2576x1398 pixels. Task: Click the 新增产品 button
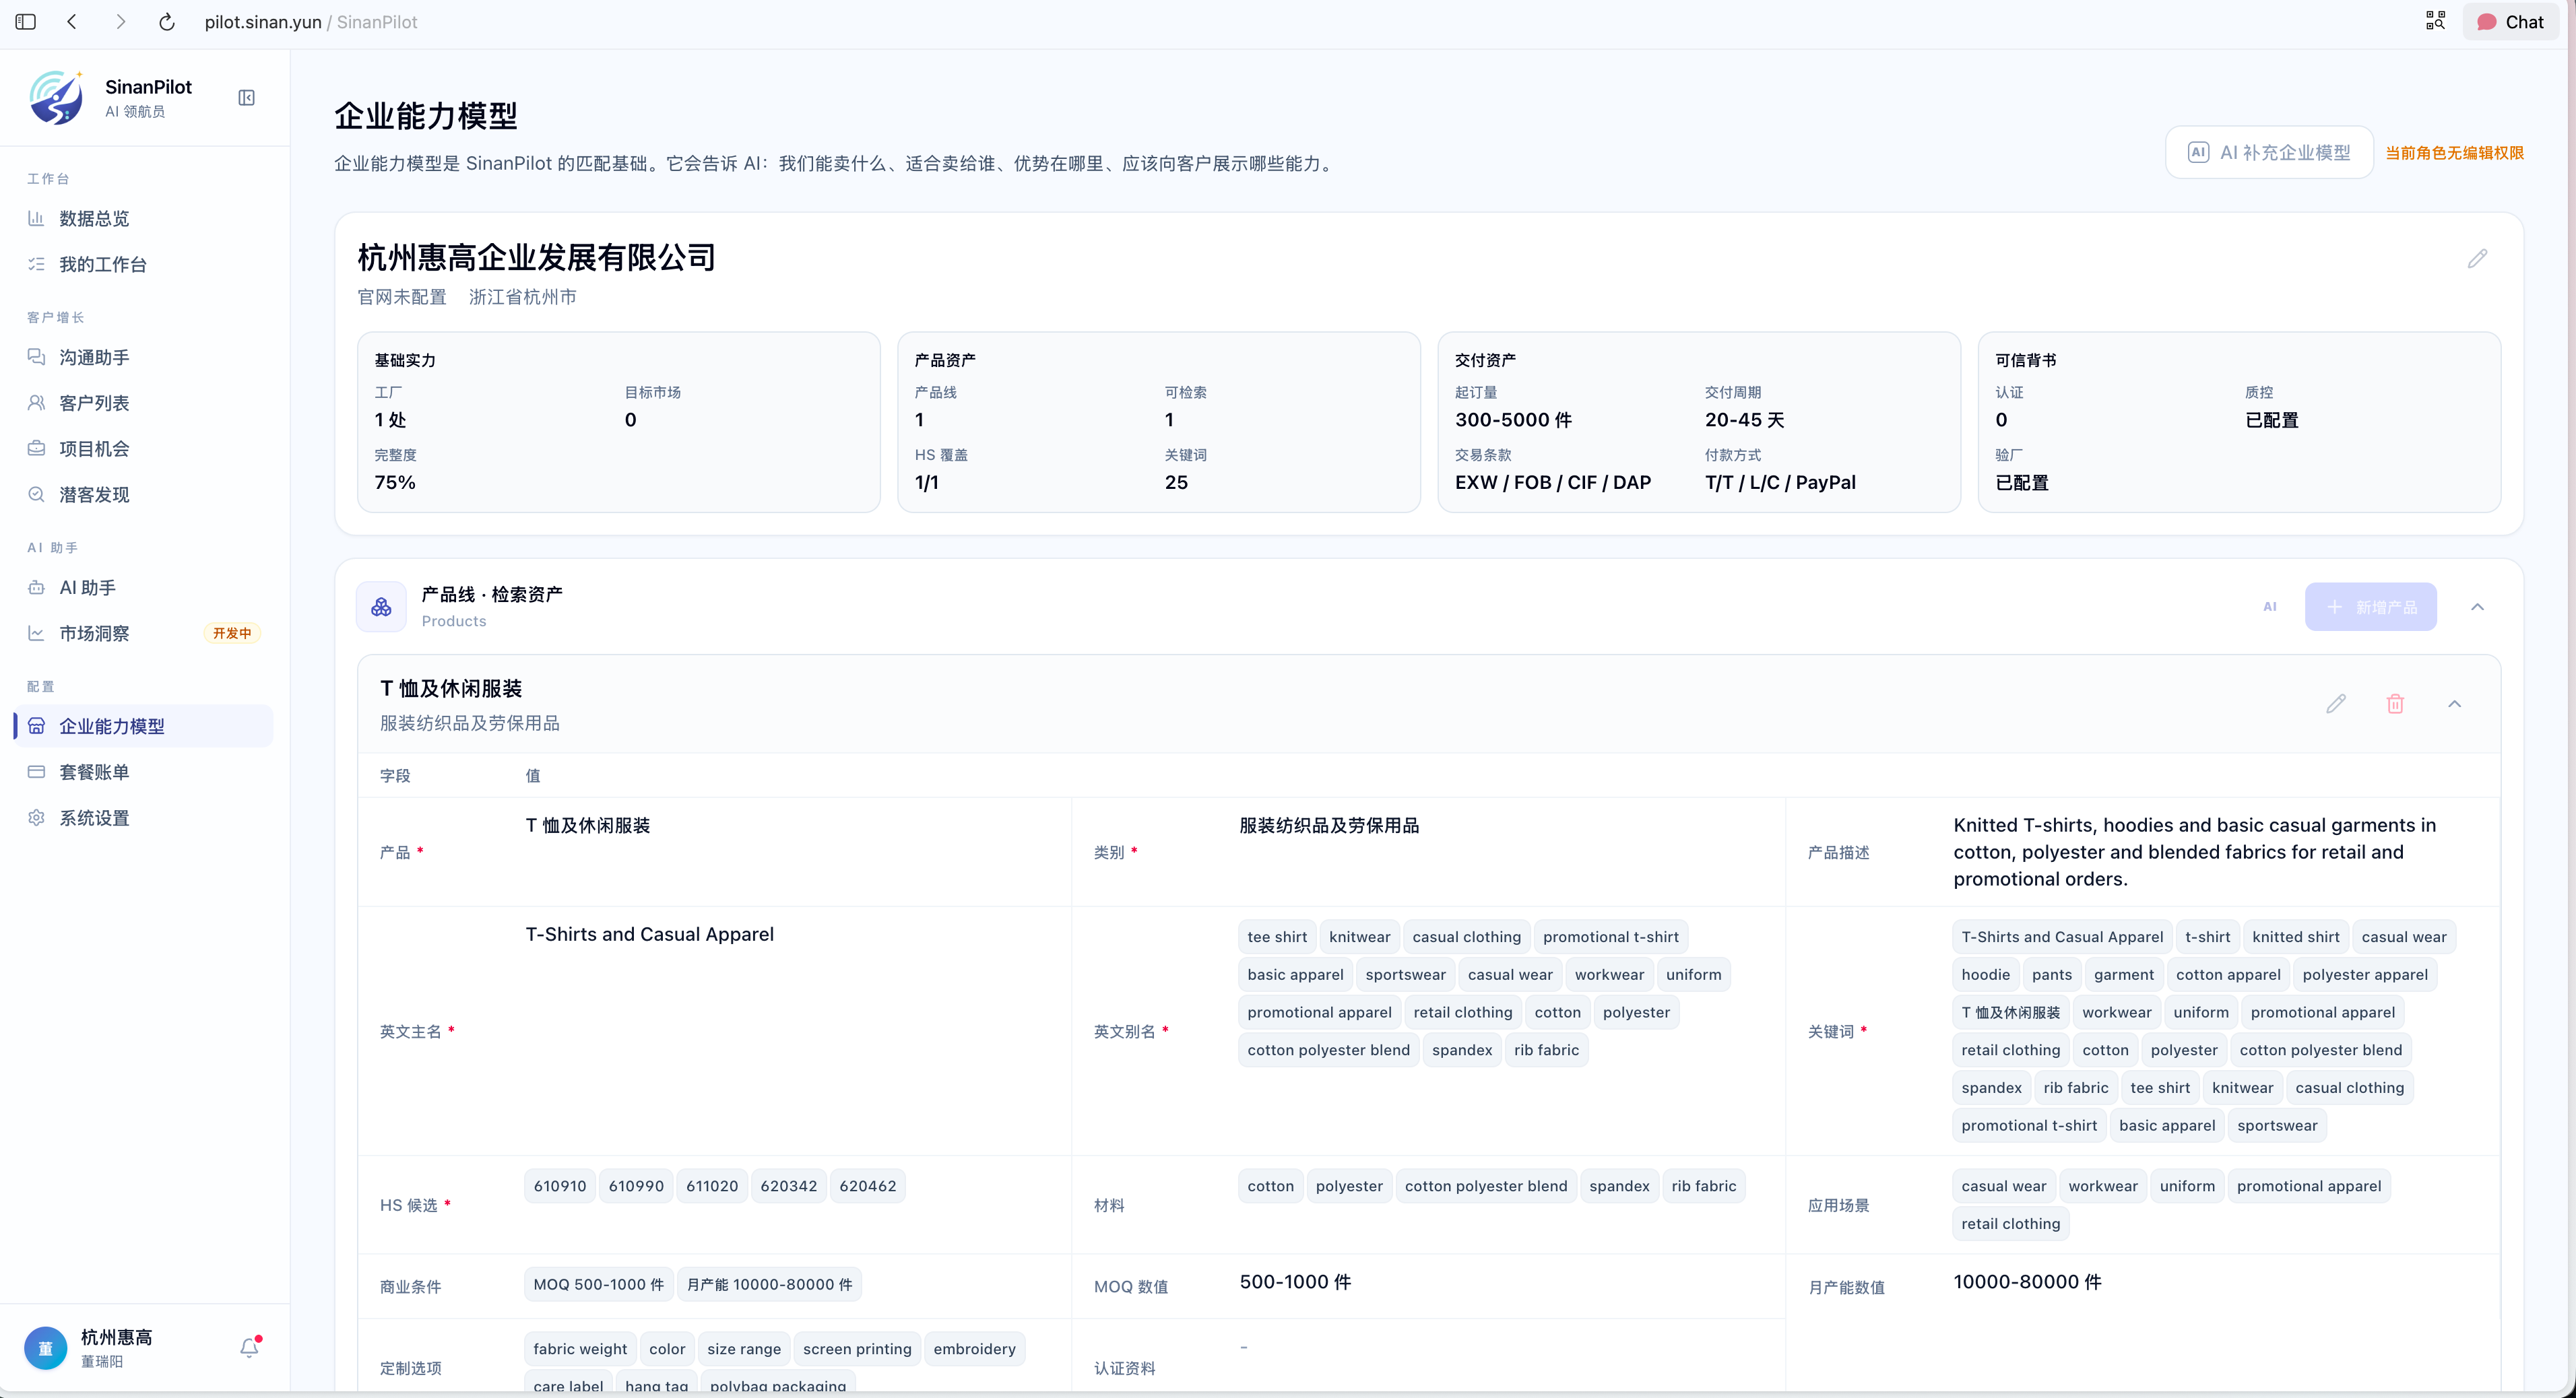[2370, 607]
